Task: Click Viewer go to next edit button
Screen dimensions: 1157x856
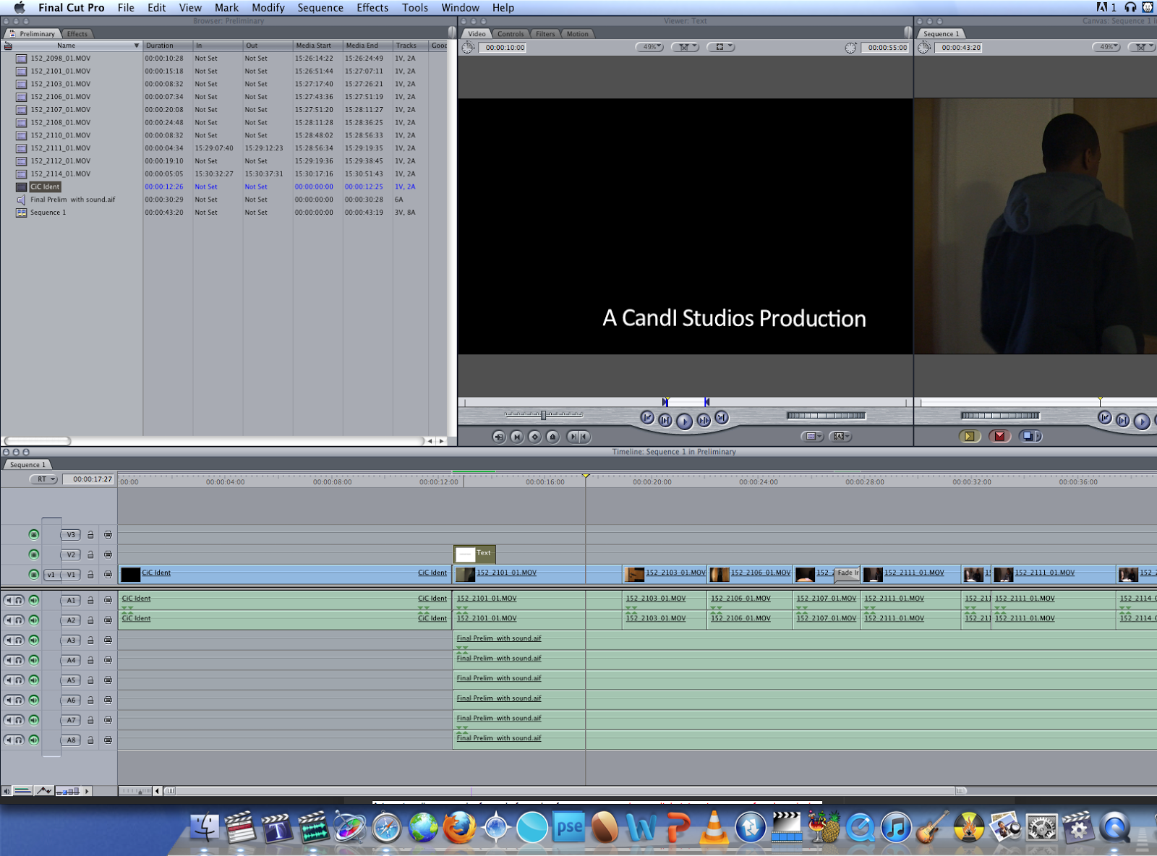Action: [722, 418]
